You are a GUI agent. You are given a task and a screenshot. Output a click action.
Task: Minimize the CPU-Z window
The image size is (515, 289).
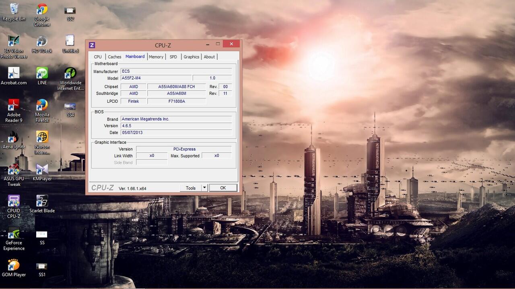click(x=207, y=44)
